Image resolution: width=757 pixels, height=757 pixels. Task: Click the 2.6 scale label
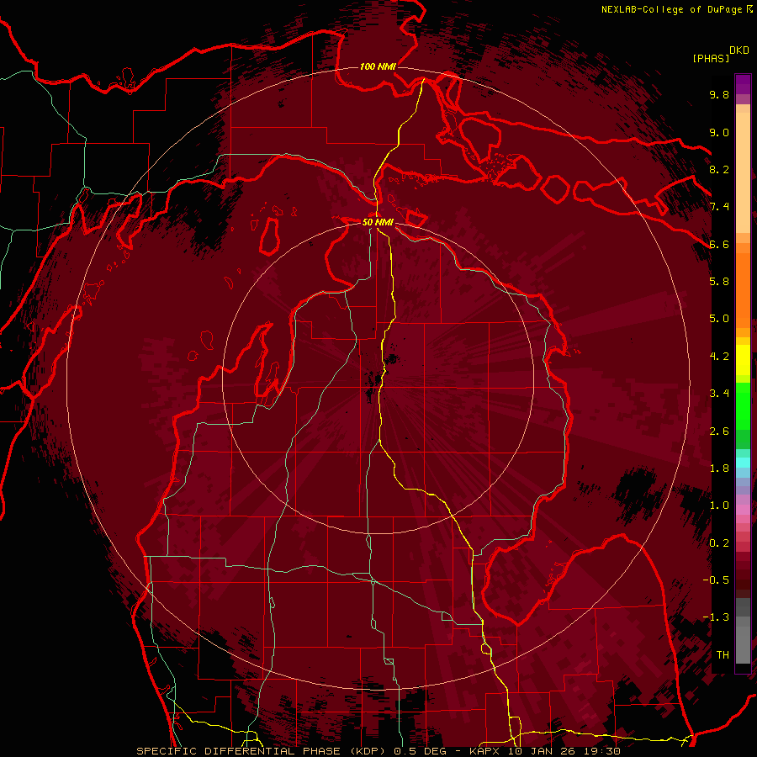pos(719,431)
